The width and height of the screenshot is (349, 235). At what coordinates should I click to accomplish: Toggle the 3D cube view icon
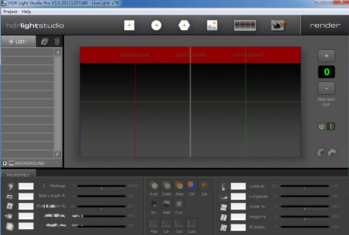tap(322, 126)
